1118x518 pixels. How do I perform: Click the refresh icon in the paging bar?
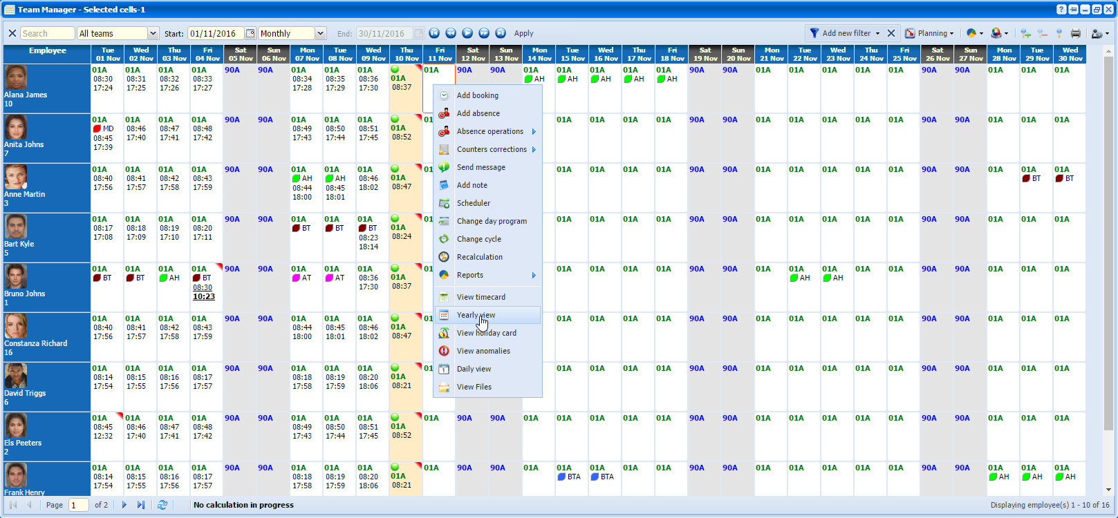click(x=162, y=505)
